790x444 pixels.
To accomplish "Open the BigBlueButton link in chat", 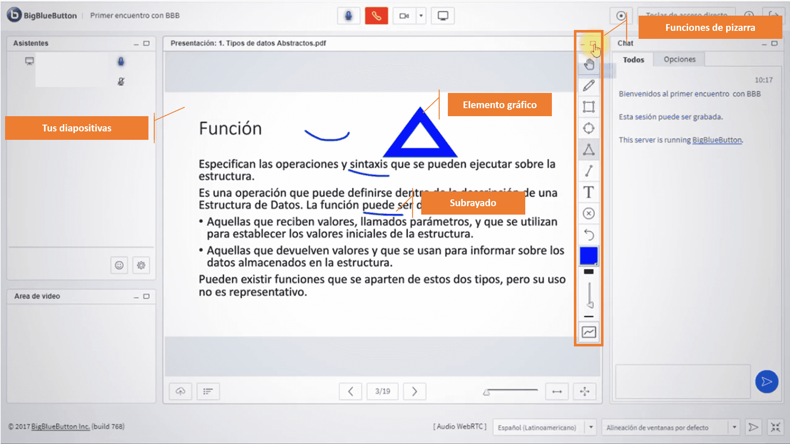I will (x=717, y=140).
